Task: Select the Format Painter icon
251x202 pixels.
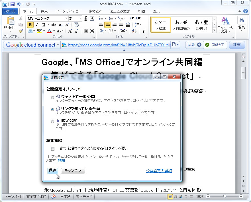Action: click(21, 31)
